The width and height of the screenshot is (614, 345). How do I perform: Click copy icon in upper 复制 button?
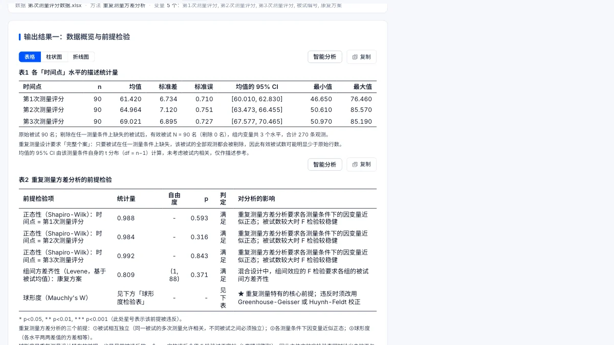(x=355, y=57)
